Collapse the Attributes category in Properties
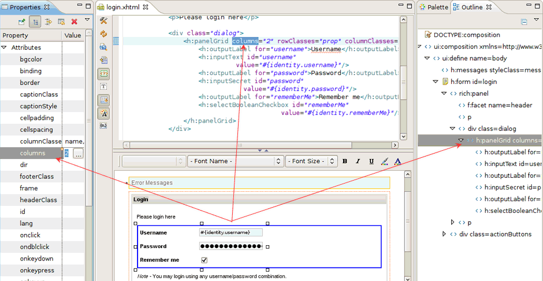Screen dimensions: 543x281 (5, 48)
